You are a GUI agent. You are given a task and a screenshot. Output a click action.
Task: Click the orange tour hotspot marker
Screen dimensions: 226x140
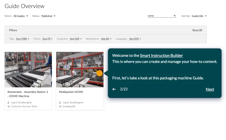pyautogui.click(x=100, y=73)
